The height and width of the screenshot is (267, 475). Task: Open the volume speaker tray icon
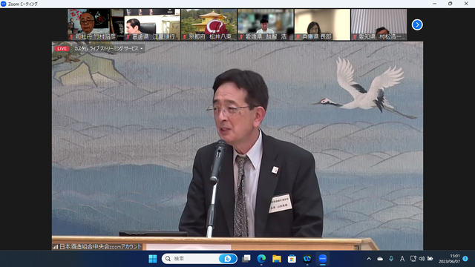[422, 259]
